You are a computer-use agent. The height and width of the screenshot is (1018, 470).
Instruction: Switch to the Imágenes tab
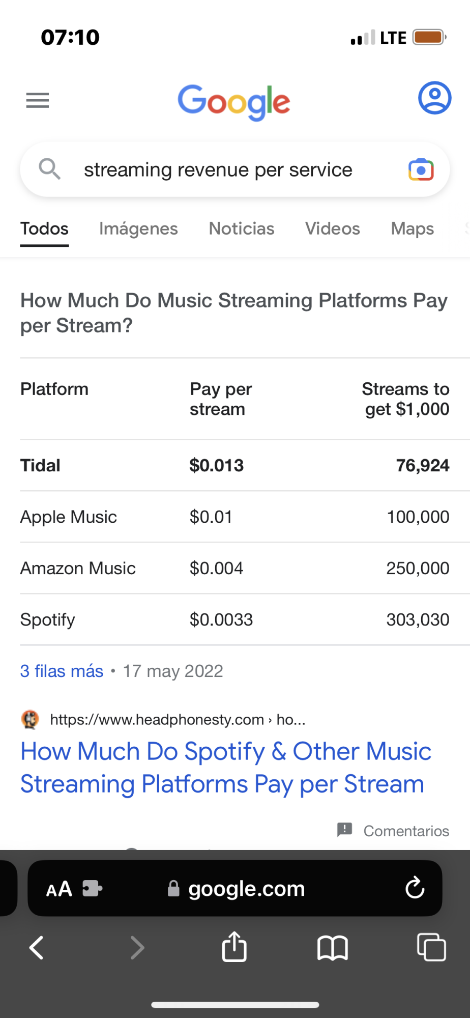[138, 229]
